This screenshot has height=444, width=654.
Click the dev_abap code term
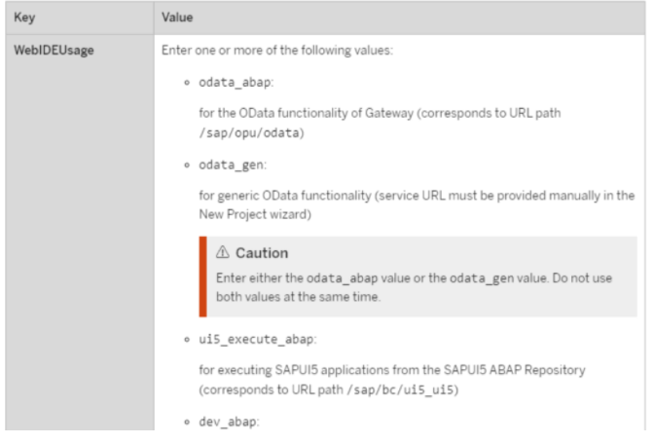coord(228,422)
